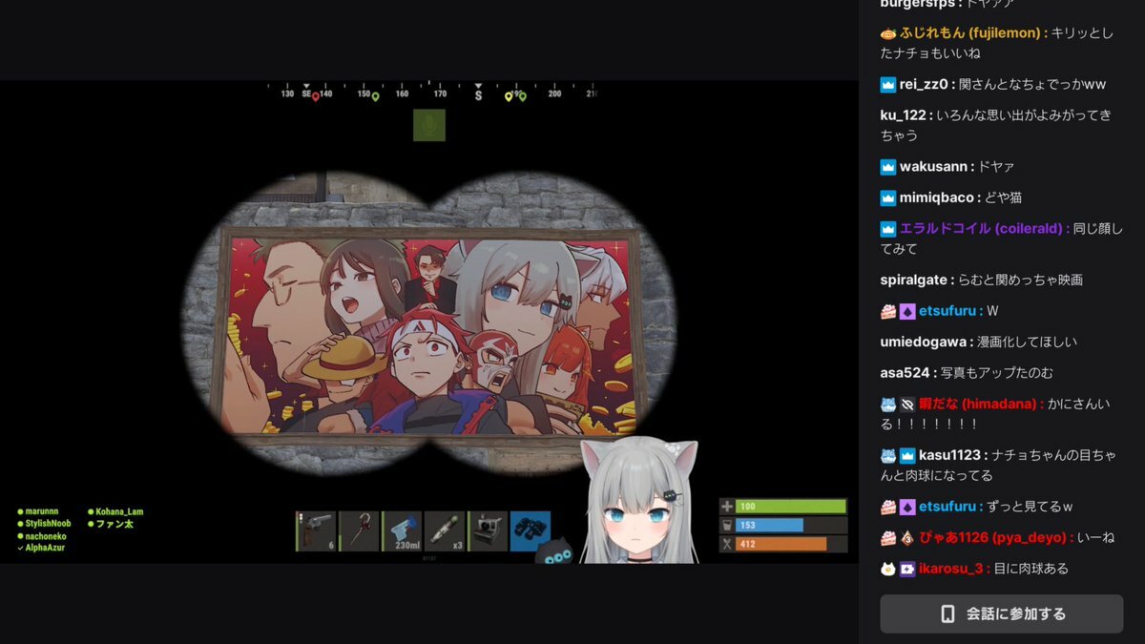Open wakusann's chat profile
The width and height of the screenshot is (1145, 644).
point(935,167)
